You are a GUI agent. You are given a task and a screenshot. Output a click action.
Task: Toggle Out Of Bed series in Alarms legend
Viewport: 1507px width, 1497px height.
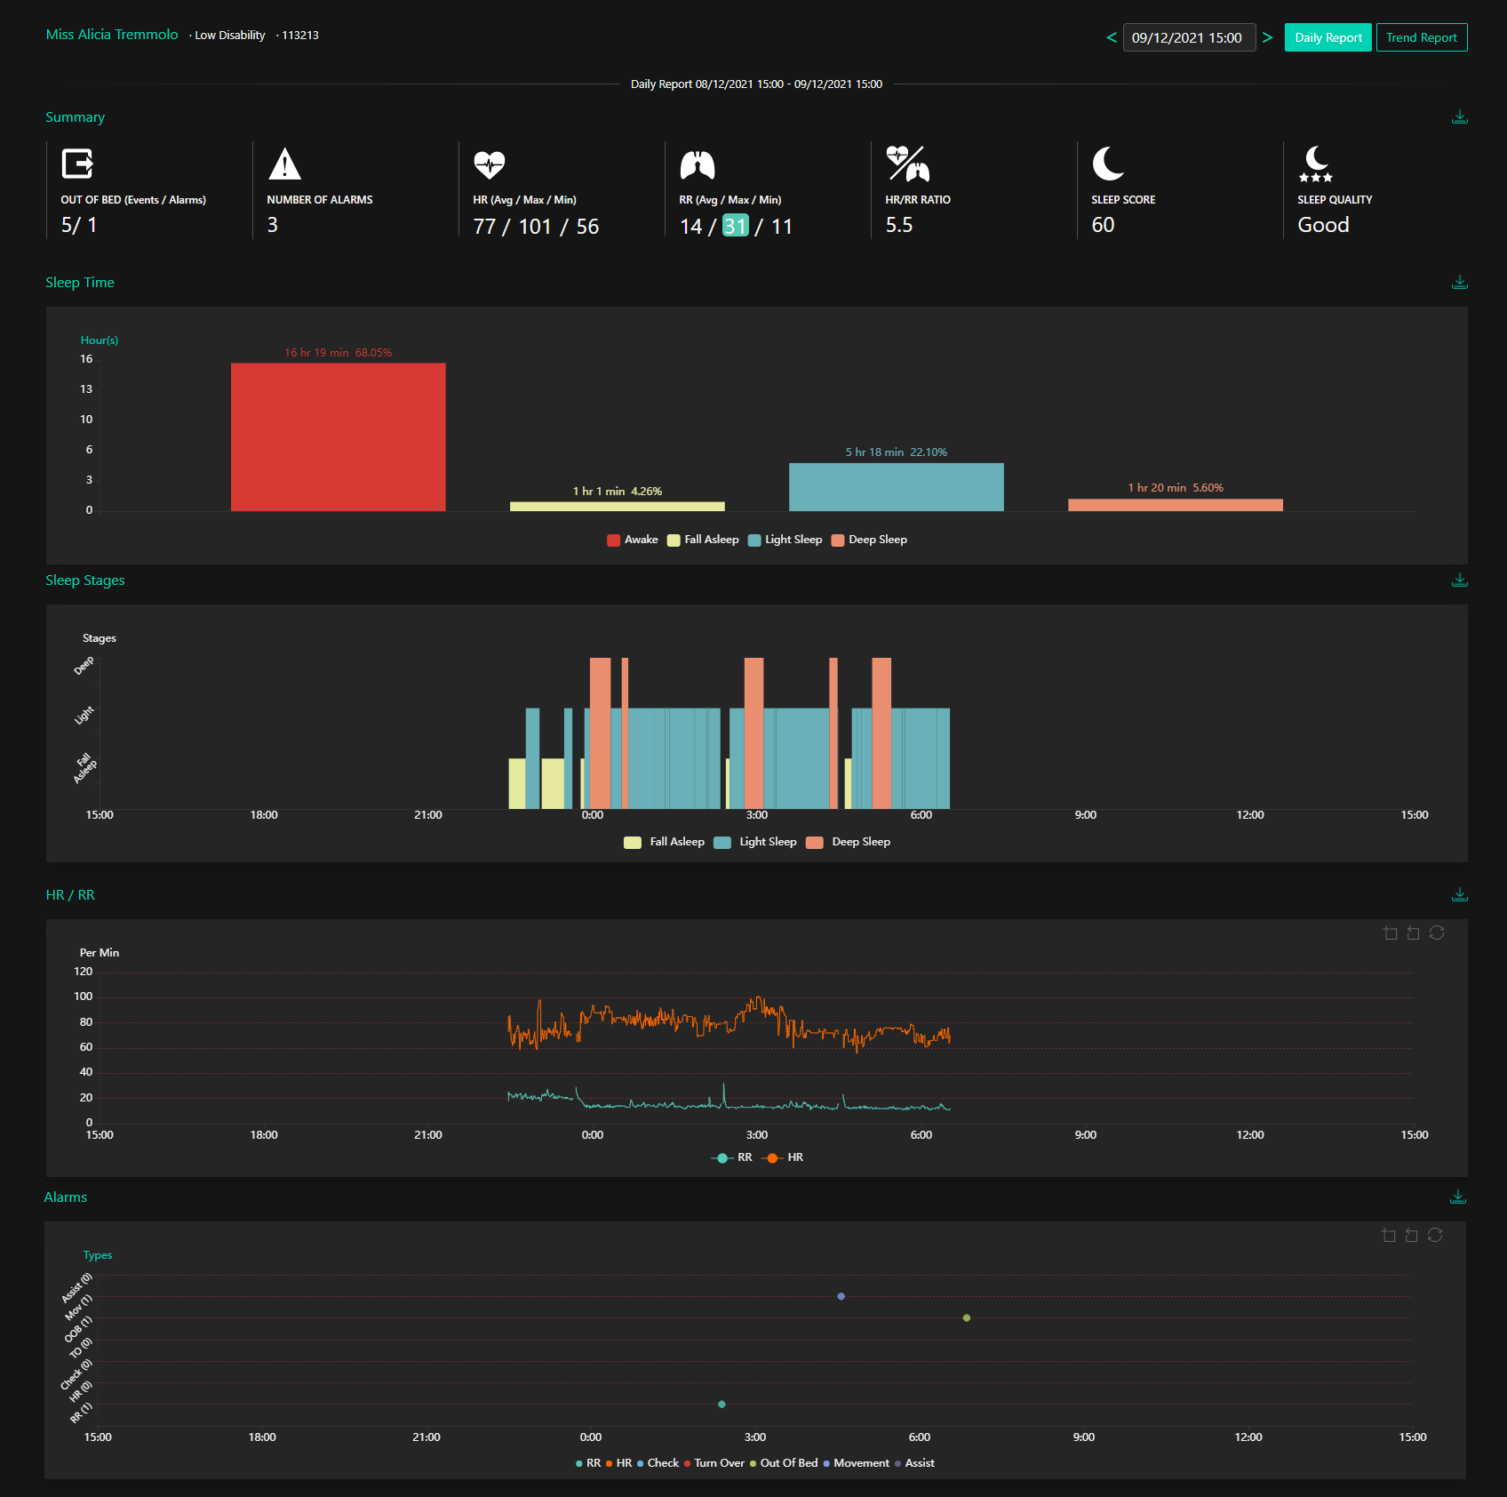click(783, 1463)
